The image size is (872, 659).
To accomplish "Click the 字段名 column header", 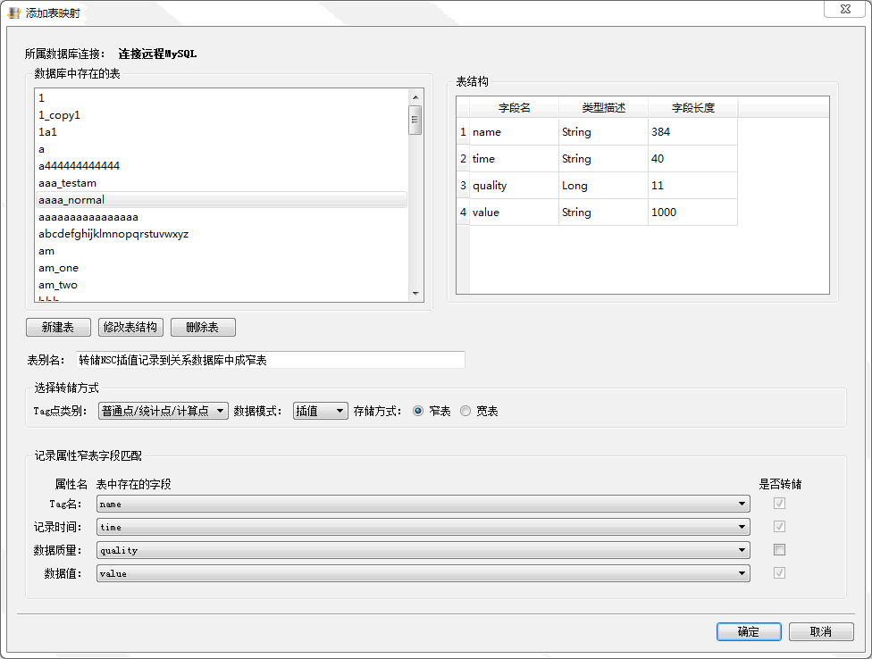I will pyautogui.click(x=514, y=108).
